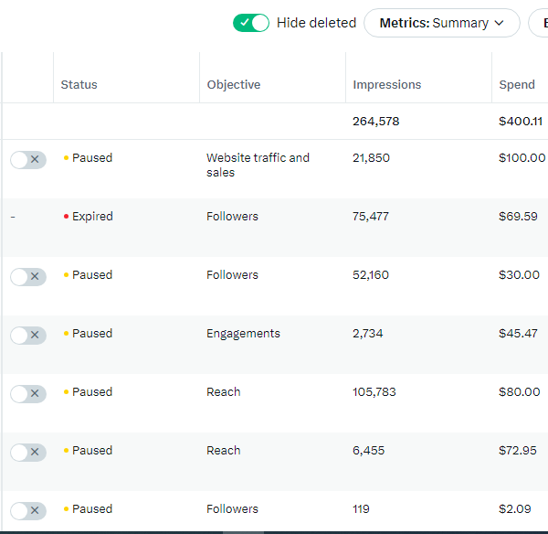The image size is (548, 534).
Task: Open the Metrics: Summary dropdown
Action: click(442, 23)
